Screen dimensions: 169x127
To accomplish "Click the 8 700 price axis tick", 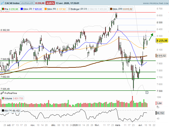I will [160, 9].
